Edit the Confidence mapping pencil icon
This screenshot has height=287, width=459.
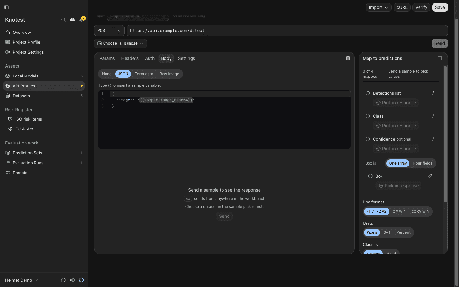click(433, 139)
